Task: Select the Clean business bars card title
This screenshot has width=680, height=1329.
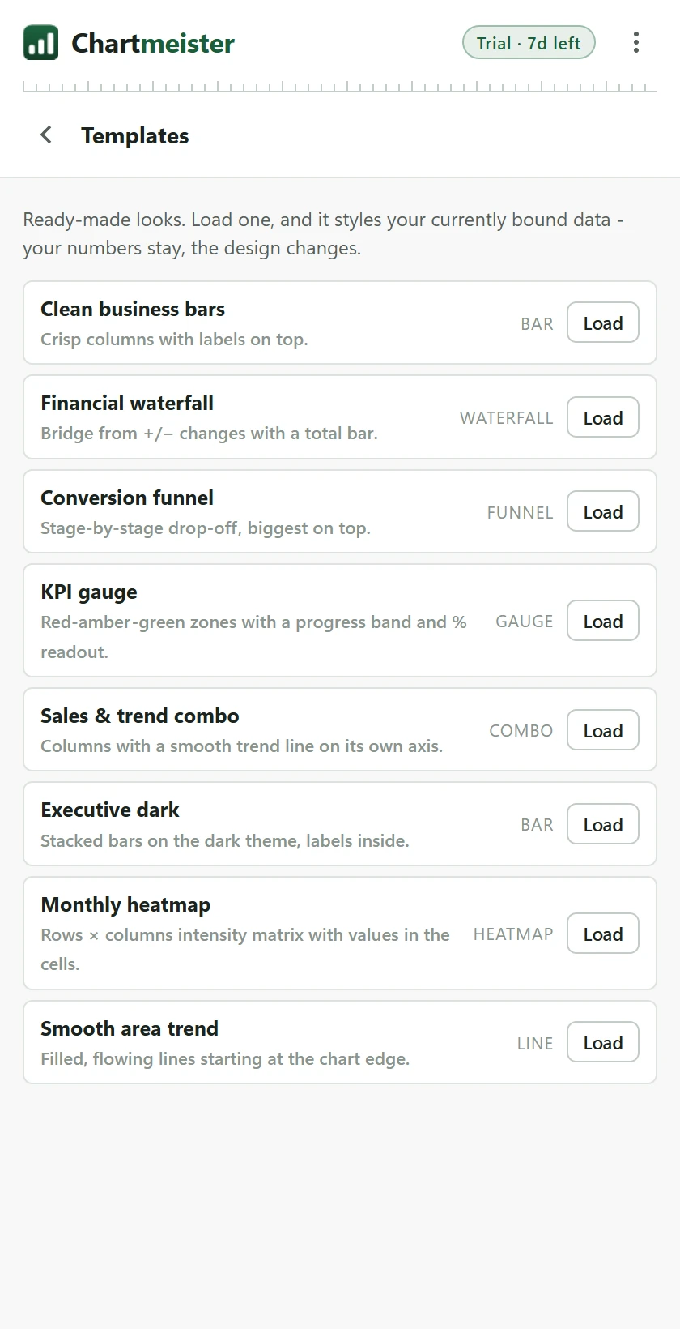Action: [x=133, y=309]
